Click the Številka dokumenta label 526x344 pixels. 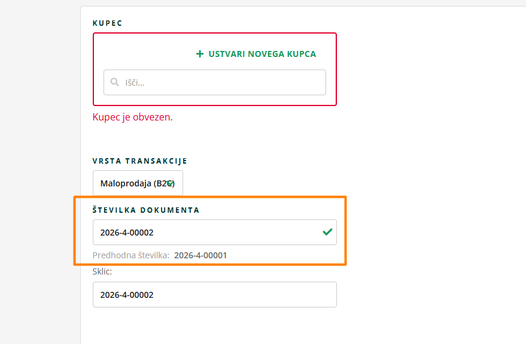coord(146,210)
